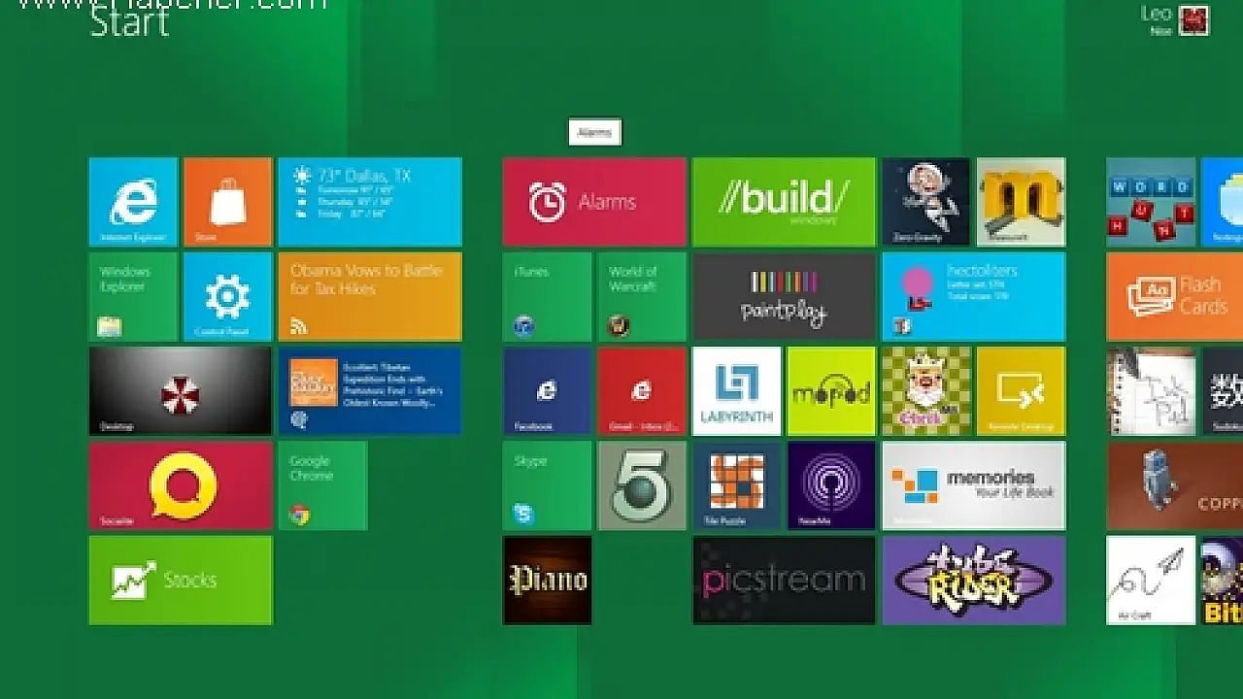Launch the Labyrinth game tile

[736, 391]
